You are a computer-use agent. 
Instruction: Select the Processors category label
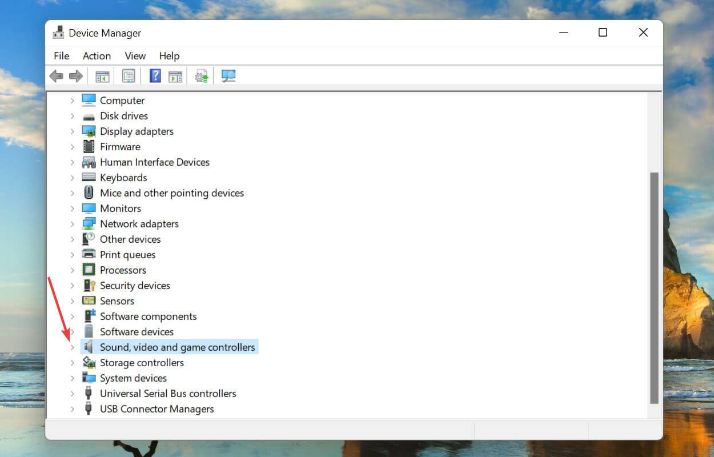point(123,270)
